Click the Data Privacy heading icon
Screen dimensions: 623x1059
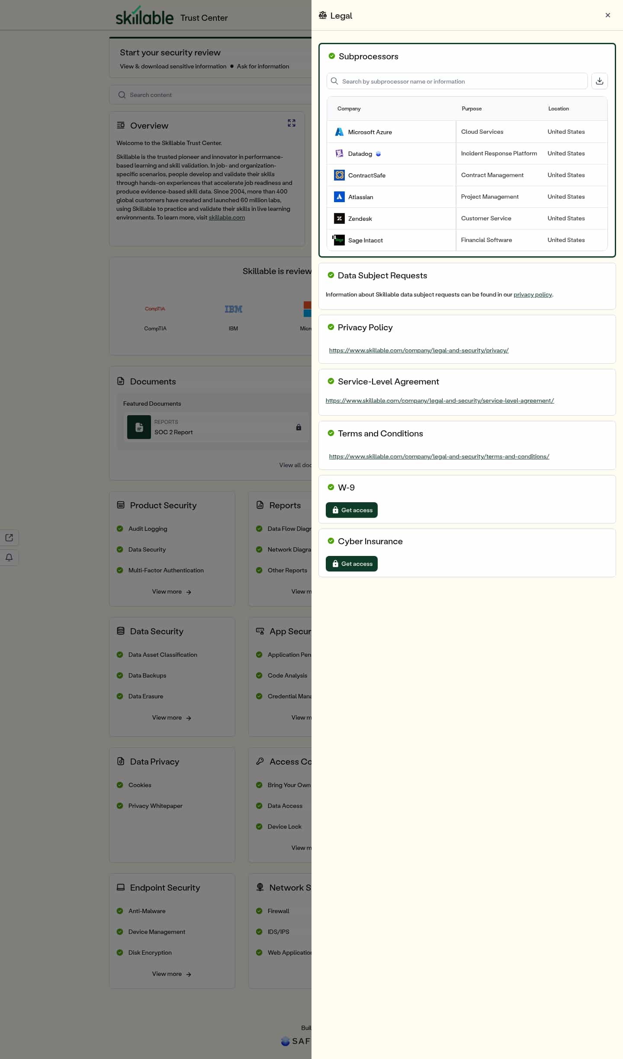click(x=121, y=761)
